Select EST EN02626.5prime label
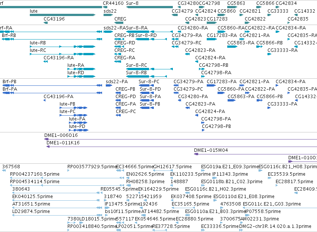317x232 pixels. [145, 174]
